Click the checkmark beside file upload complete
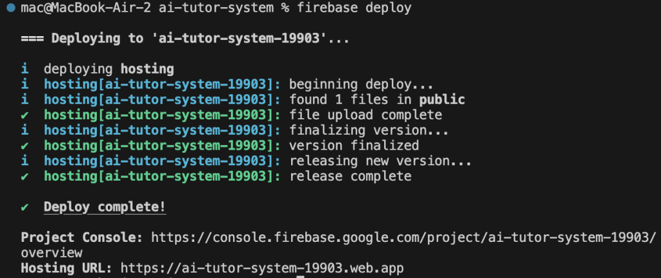 [25, 115]
